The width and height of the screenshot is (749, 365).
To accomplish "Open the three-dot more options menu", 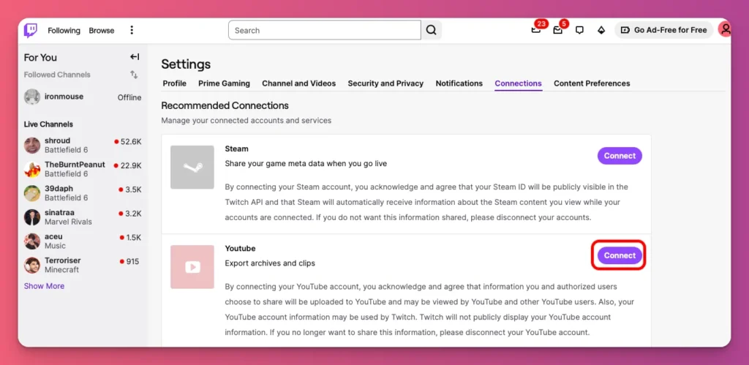I will click(132, 30).
